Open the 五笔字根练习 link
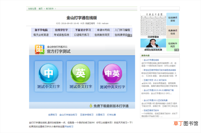201x133 pixels. tap(87, 115)
